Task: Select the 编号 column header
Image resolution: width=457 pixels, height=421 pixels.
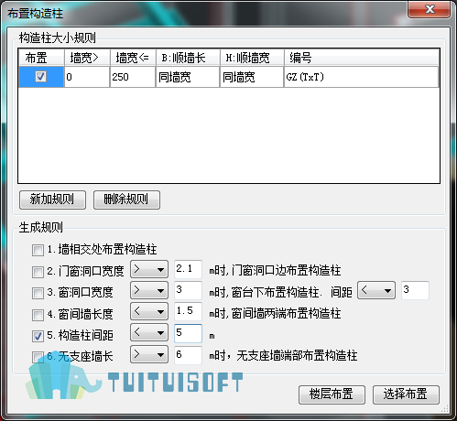Action: 362,58
